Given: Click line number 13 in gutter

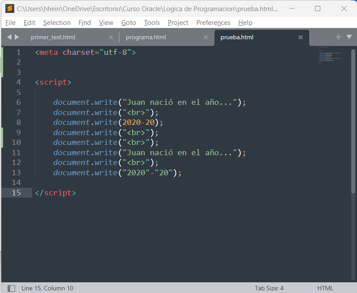Looking at the screenshot, I should coord(16,173).
